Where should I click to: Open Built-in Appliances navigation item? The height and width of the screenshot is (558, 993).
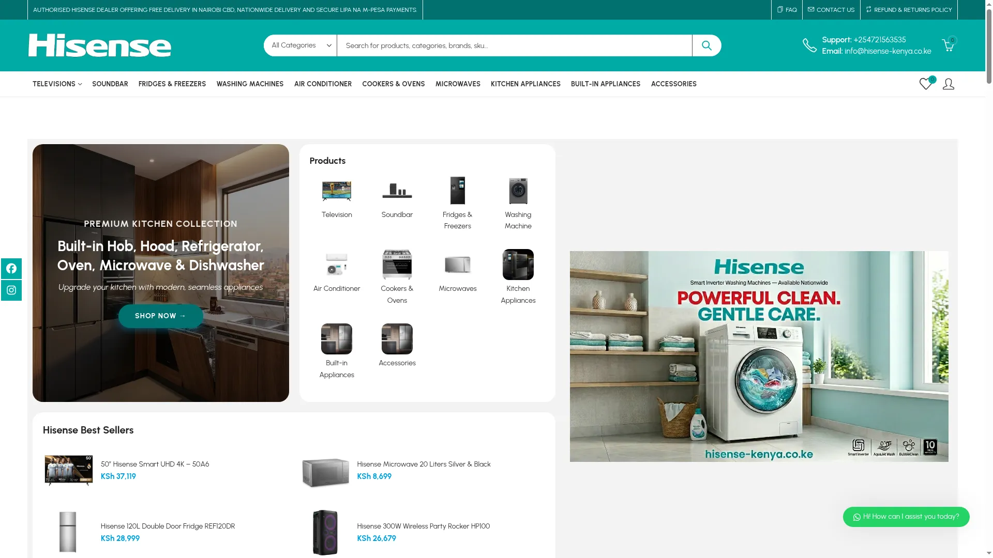coord(606,84)
